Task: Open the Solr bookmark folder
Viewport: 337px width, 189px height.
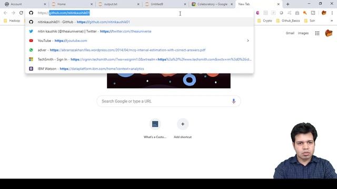Action: pos(310,20)
